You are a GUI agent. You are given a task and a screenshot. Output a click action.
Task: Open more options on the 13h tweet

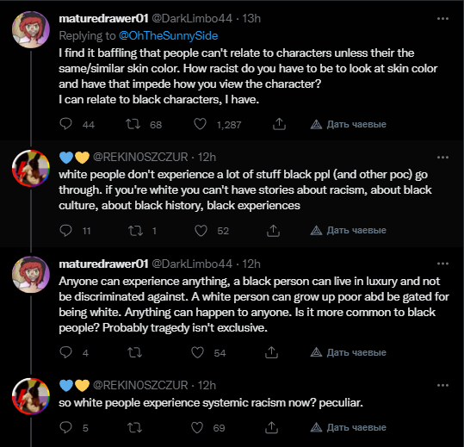pyautogui.click(x=442, y=19)
